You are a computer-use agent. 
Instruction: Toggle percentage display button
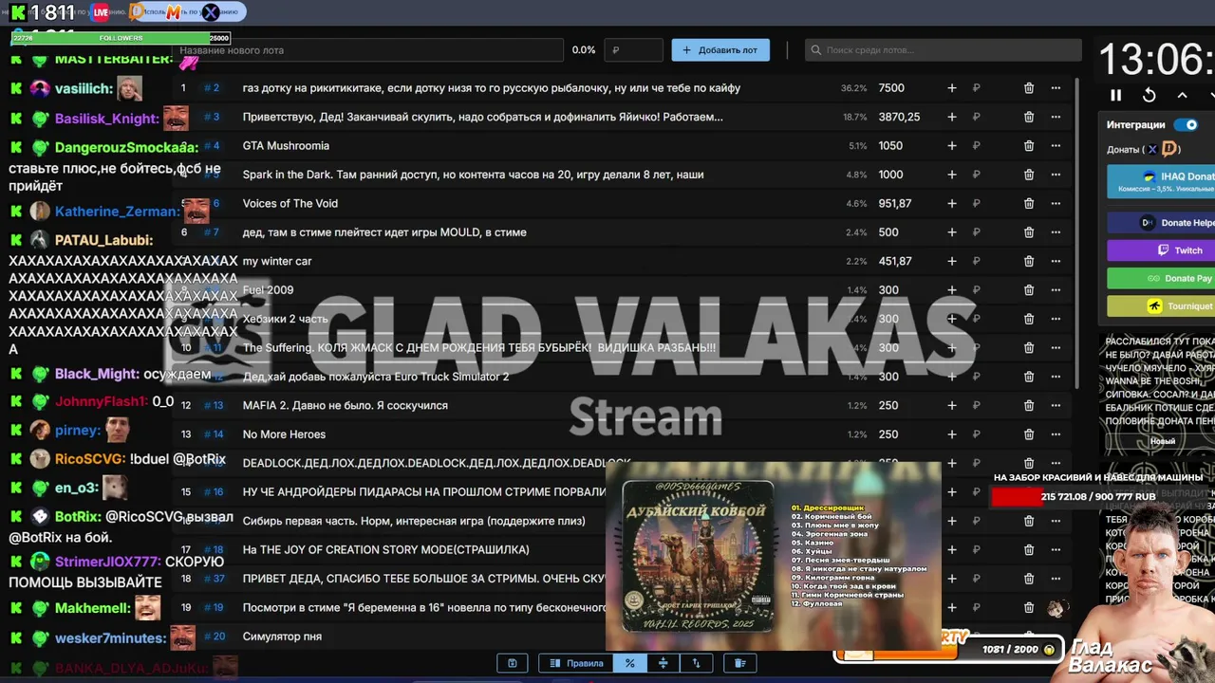629,663
